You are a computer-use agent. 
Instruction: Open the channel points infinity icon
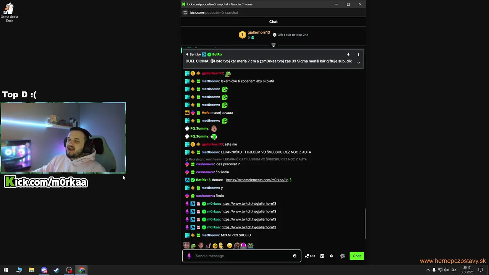click(x=310, y=256)
